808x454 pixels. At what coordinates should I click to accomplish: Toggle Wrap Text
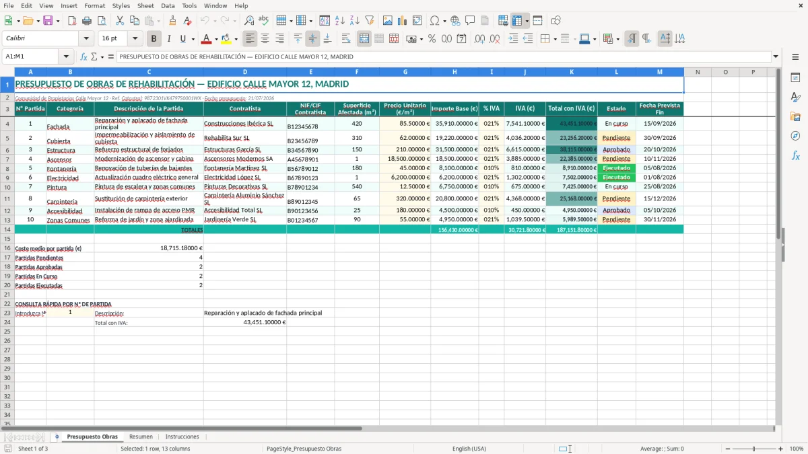click(346, 39)
